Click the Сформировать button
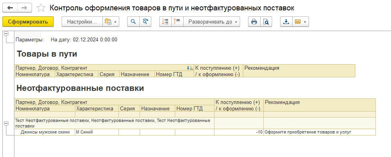 point(28,22)
